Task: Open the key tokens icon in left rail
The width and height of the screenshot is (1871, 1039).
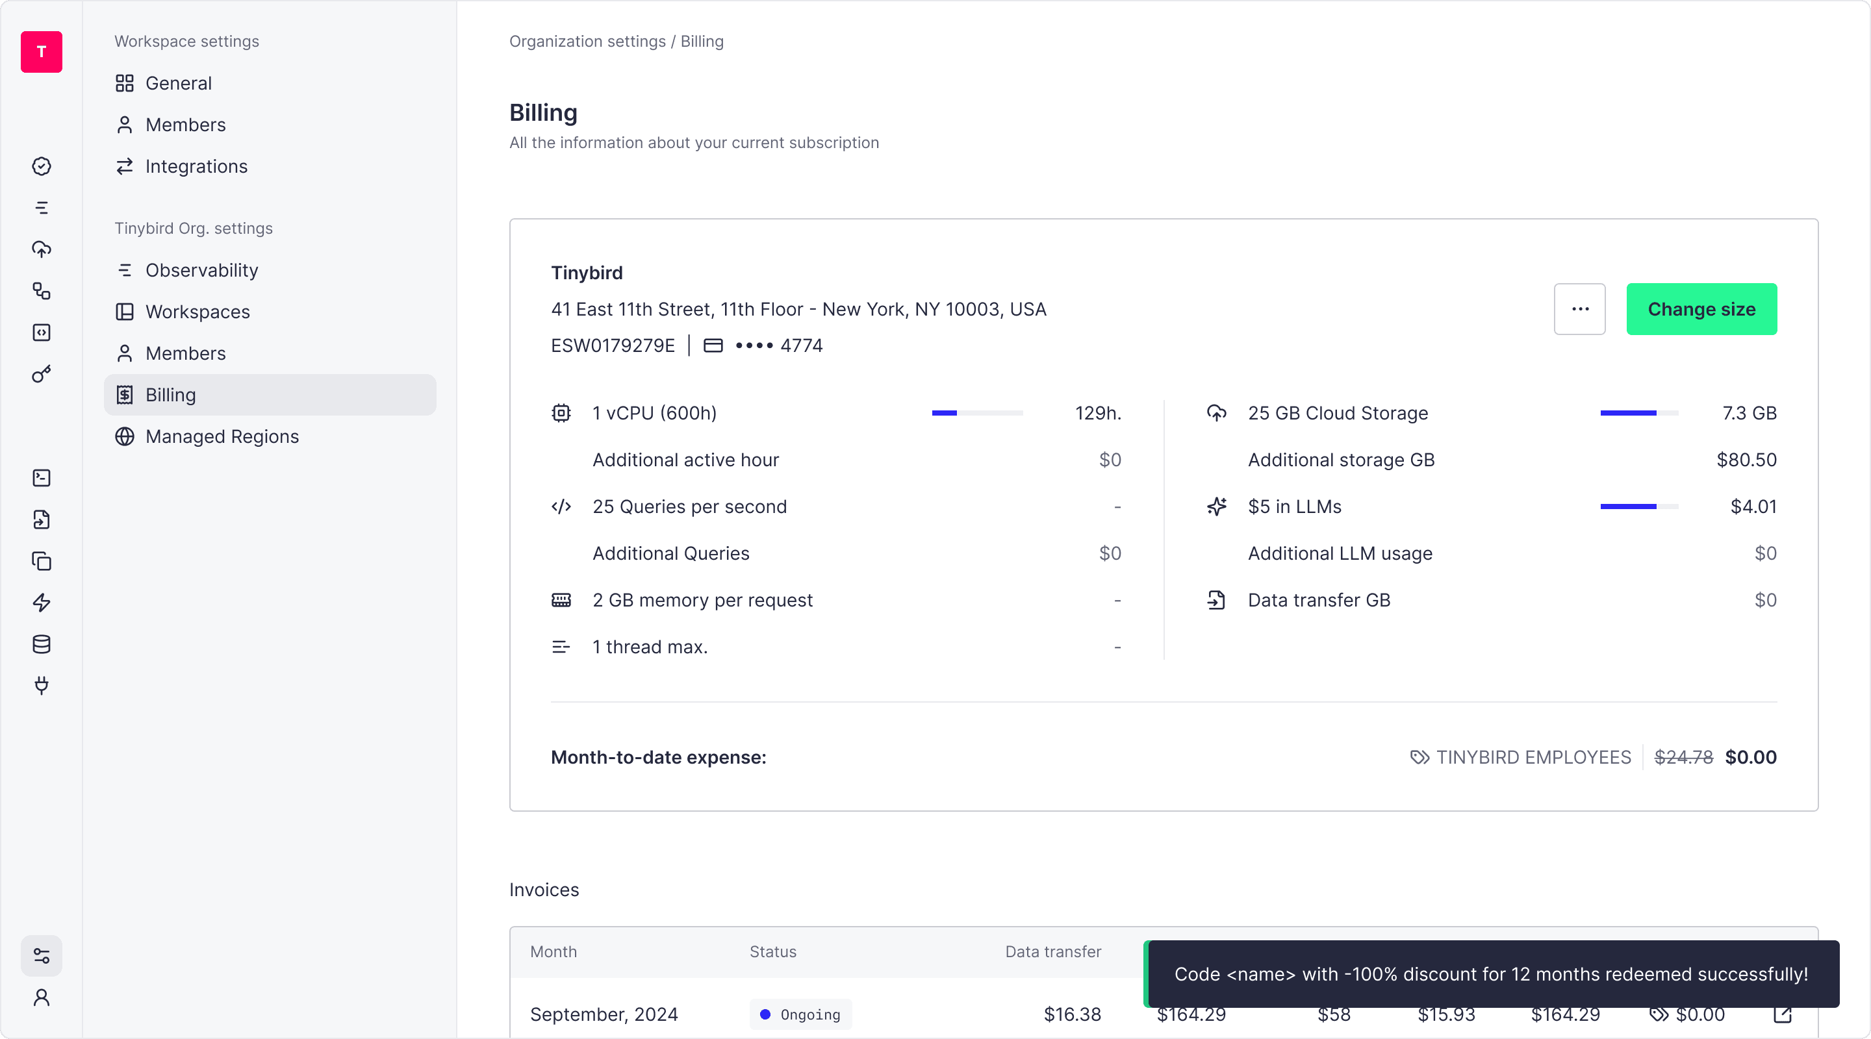Action: 42,374
